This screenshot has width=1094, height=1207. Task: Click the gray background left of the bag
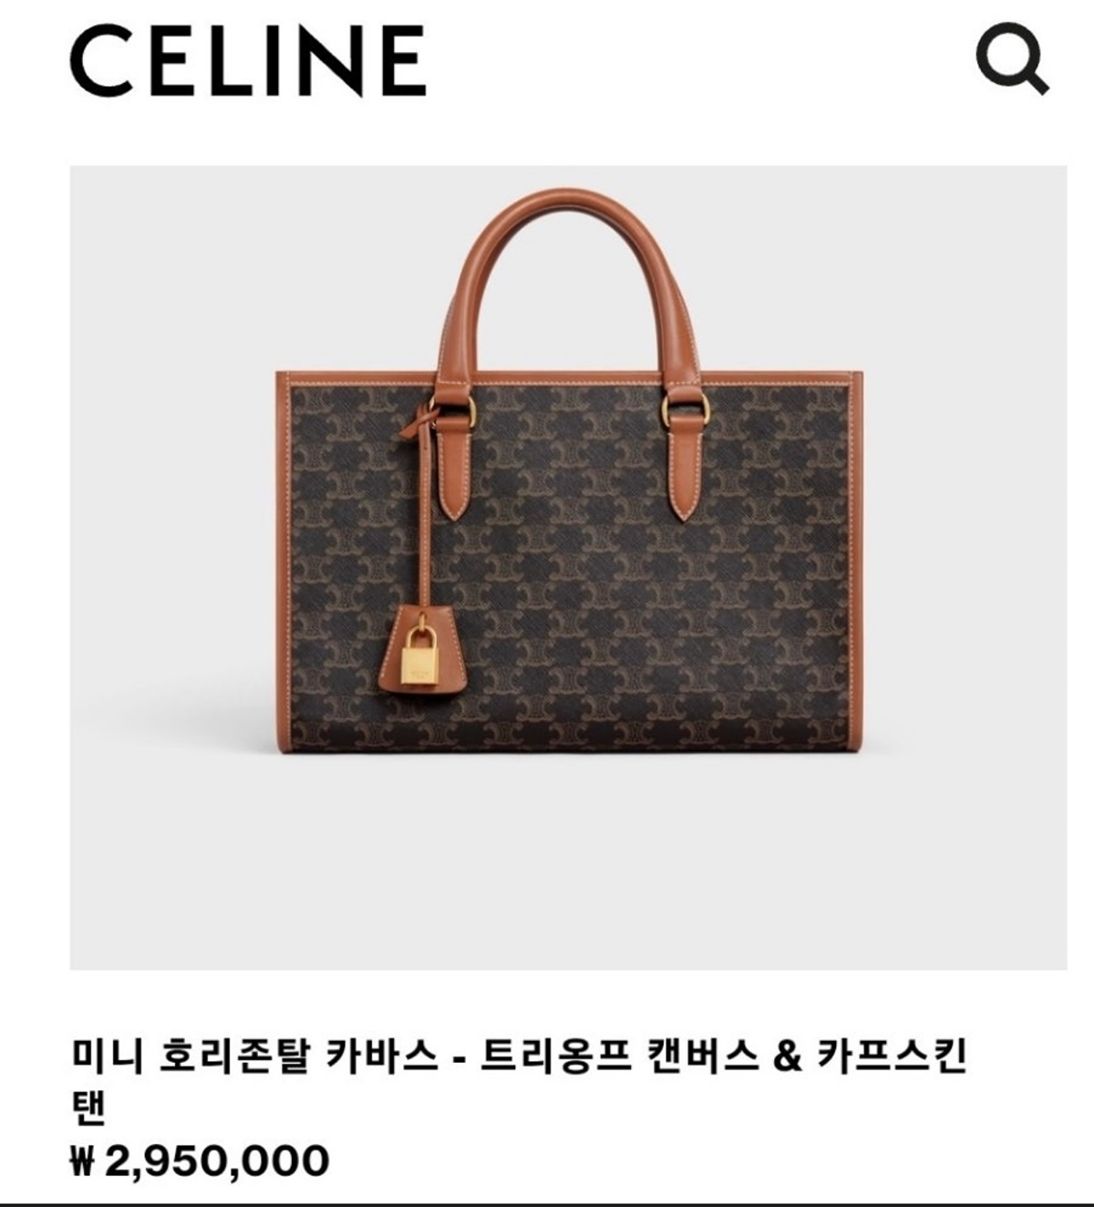click(171, 565)
